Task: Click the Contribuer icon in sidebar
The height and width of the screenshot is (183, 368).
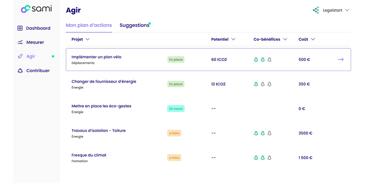Action: pos(20,71)
